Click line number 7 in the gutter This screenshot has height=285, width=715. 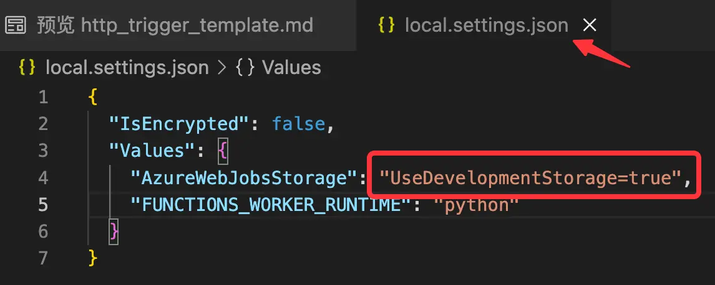(43, 258)
